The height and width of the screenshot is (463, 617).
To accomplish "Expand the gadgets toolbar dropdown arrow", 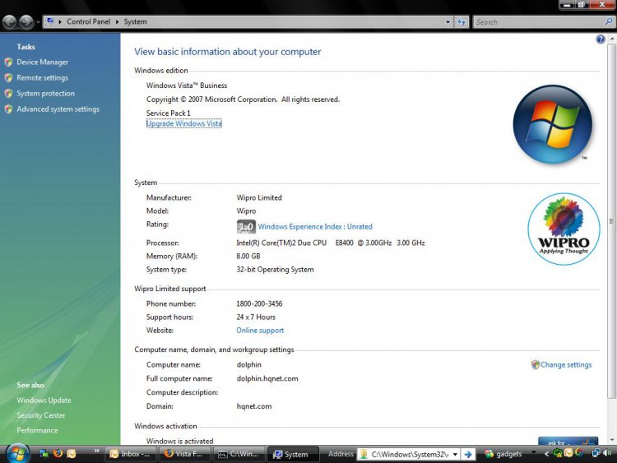I will 534,452.
